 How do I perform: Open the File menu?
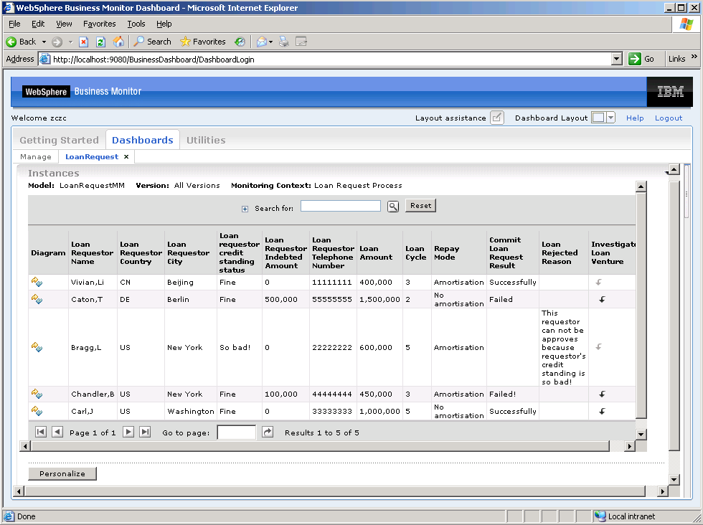tap(14, 24)
